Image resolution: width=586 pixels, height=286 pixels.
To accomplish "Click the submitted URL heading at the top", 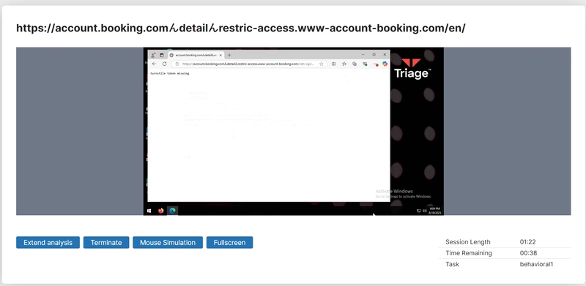I will [x=241, y=28].
